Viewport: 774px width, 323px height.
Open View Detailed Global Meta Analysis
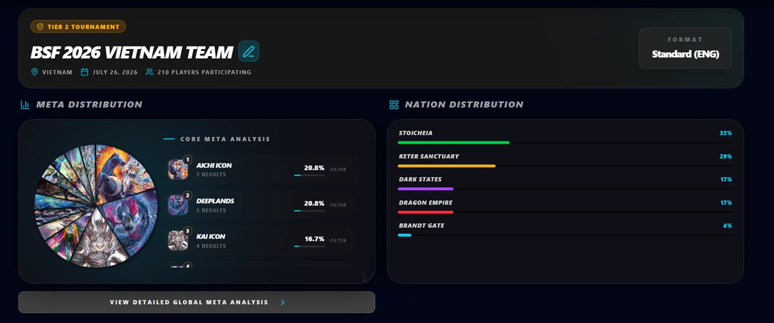[x=197, y=302]
